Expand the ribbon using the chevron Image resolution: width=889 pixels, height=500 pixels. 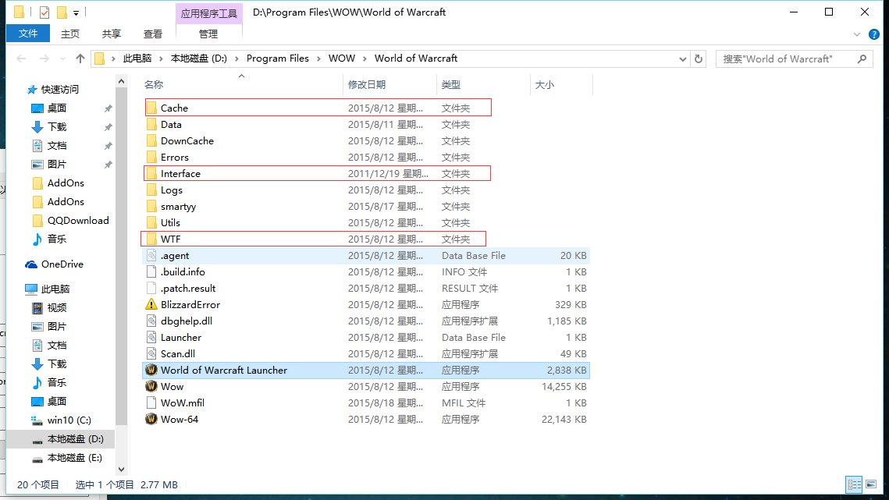tap(859, 34)
